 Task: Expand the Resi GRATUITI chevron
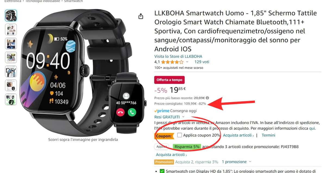point(183,117)
